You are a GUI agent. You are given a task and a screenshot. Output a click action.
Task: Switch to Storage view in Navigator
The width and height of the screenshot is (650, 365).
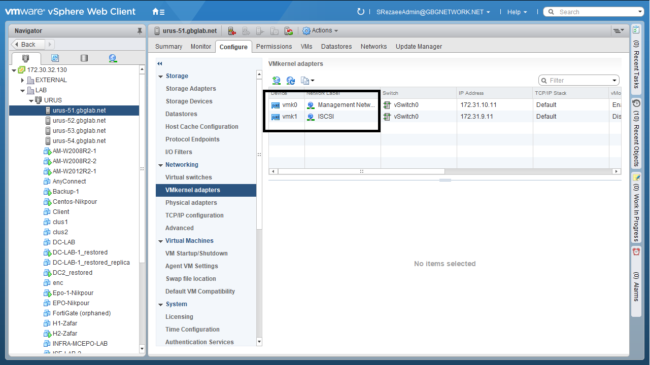coord(84,58)
